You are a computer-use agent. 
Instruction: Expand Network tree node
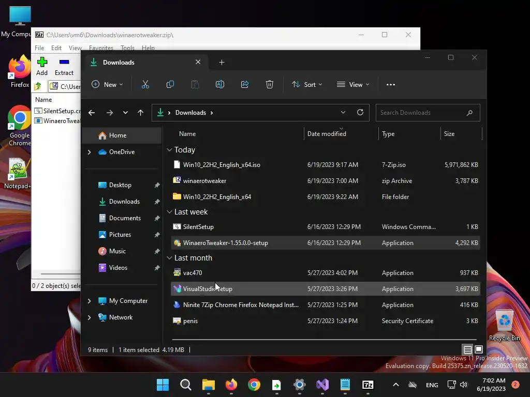(89, 317)
